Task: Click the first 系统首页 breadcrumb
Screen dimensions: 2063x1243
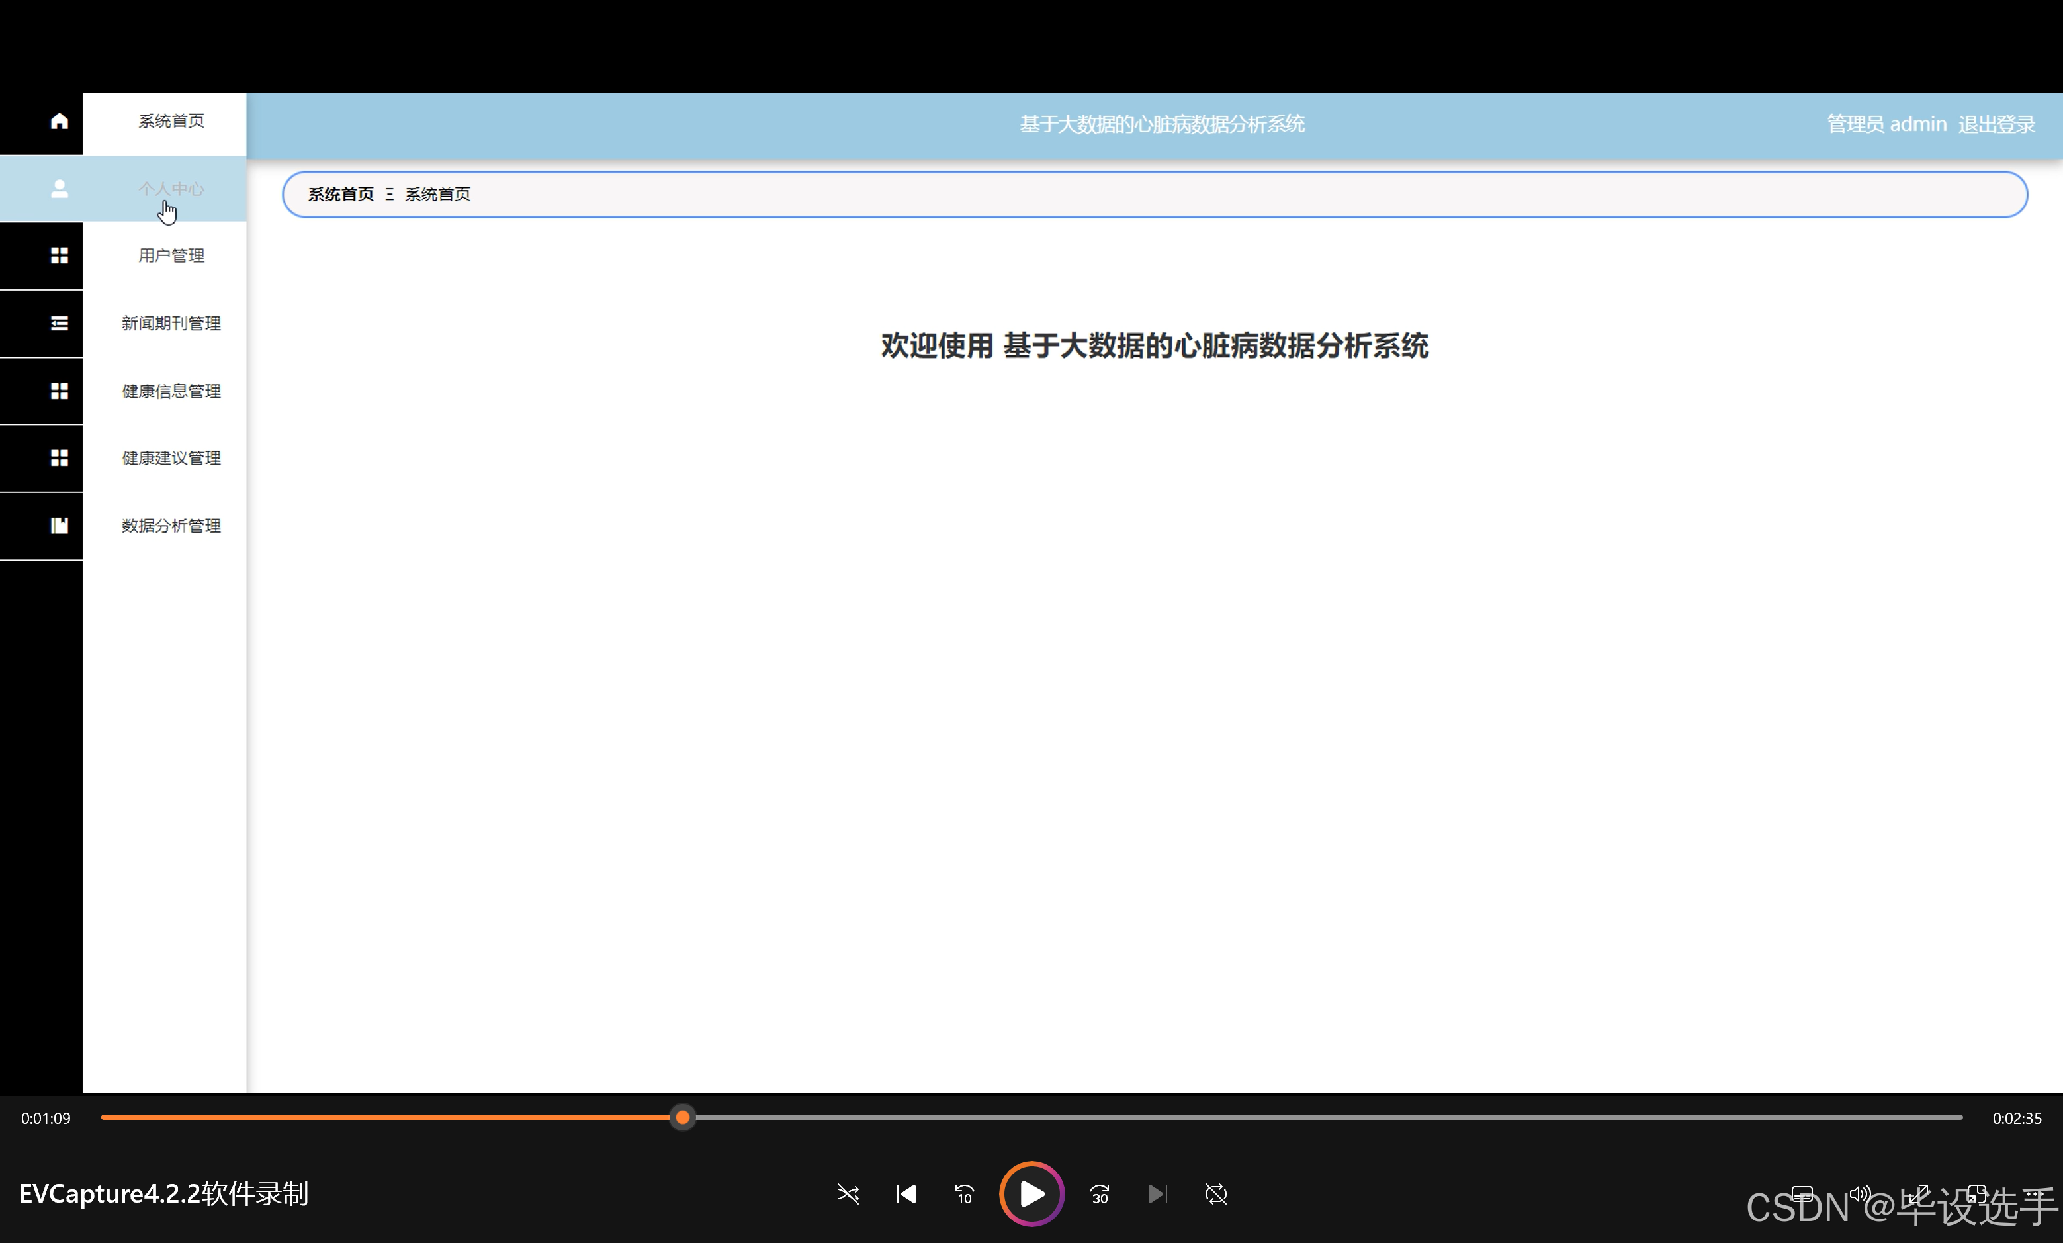Action: coord(341,195)
